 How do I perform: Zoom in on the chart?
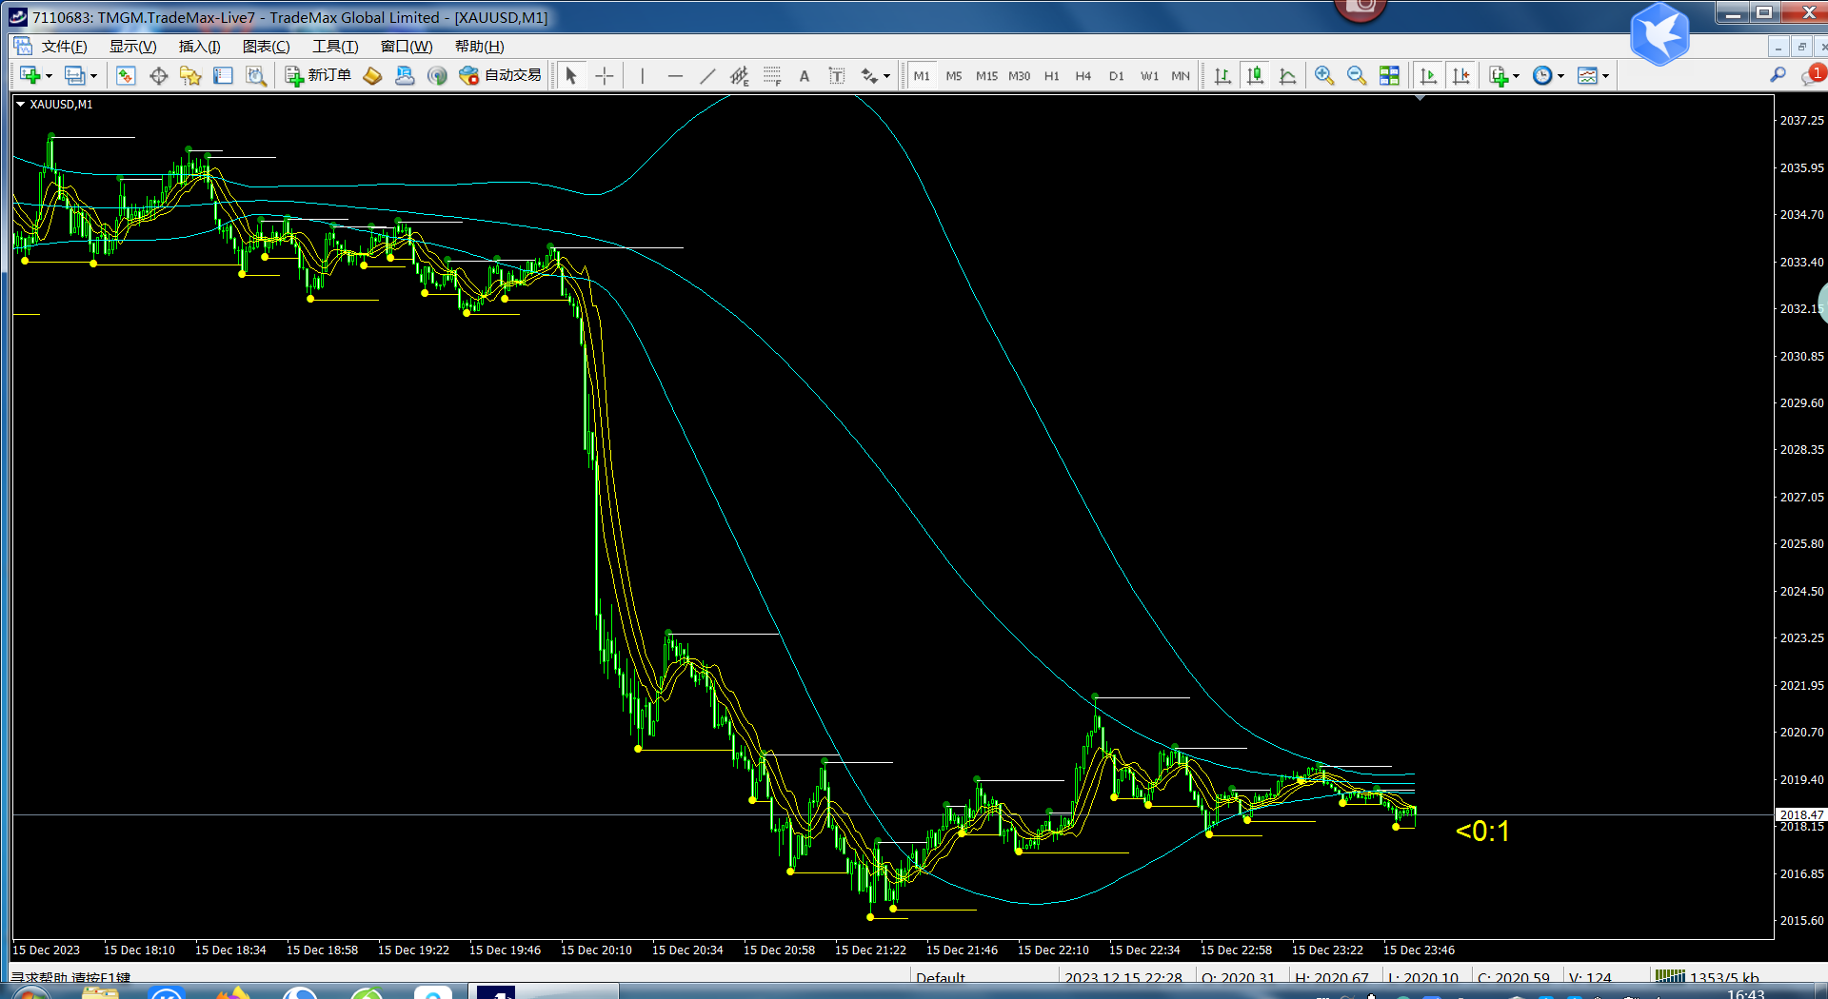tap(1323, 75)
